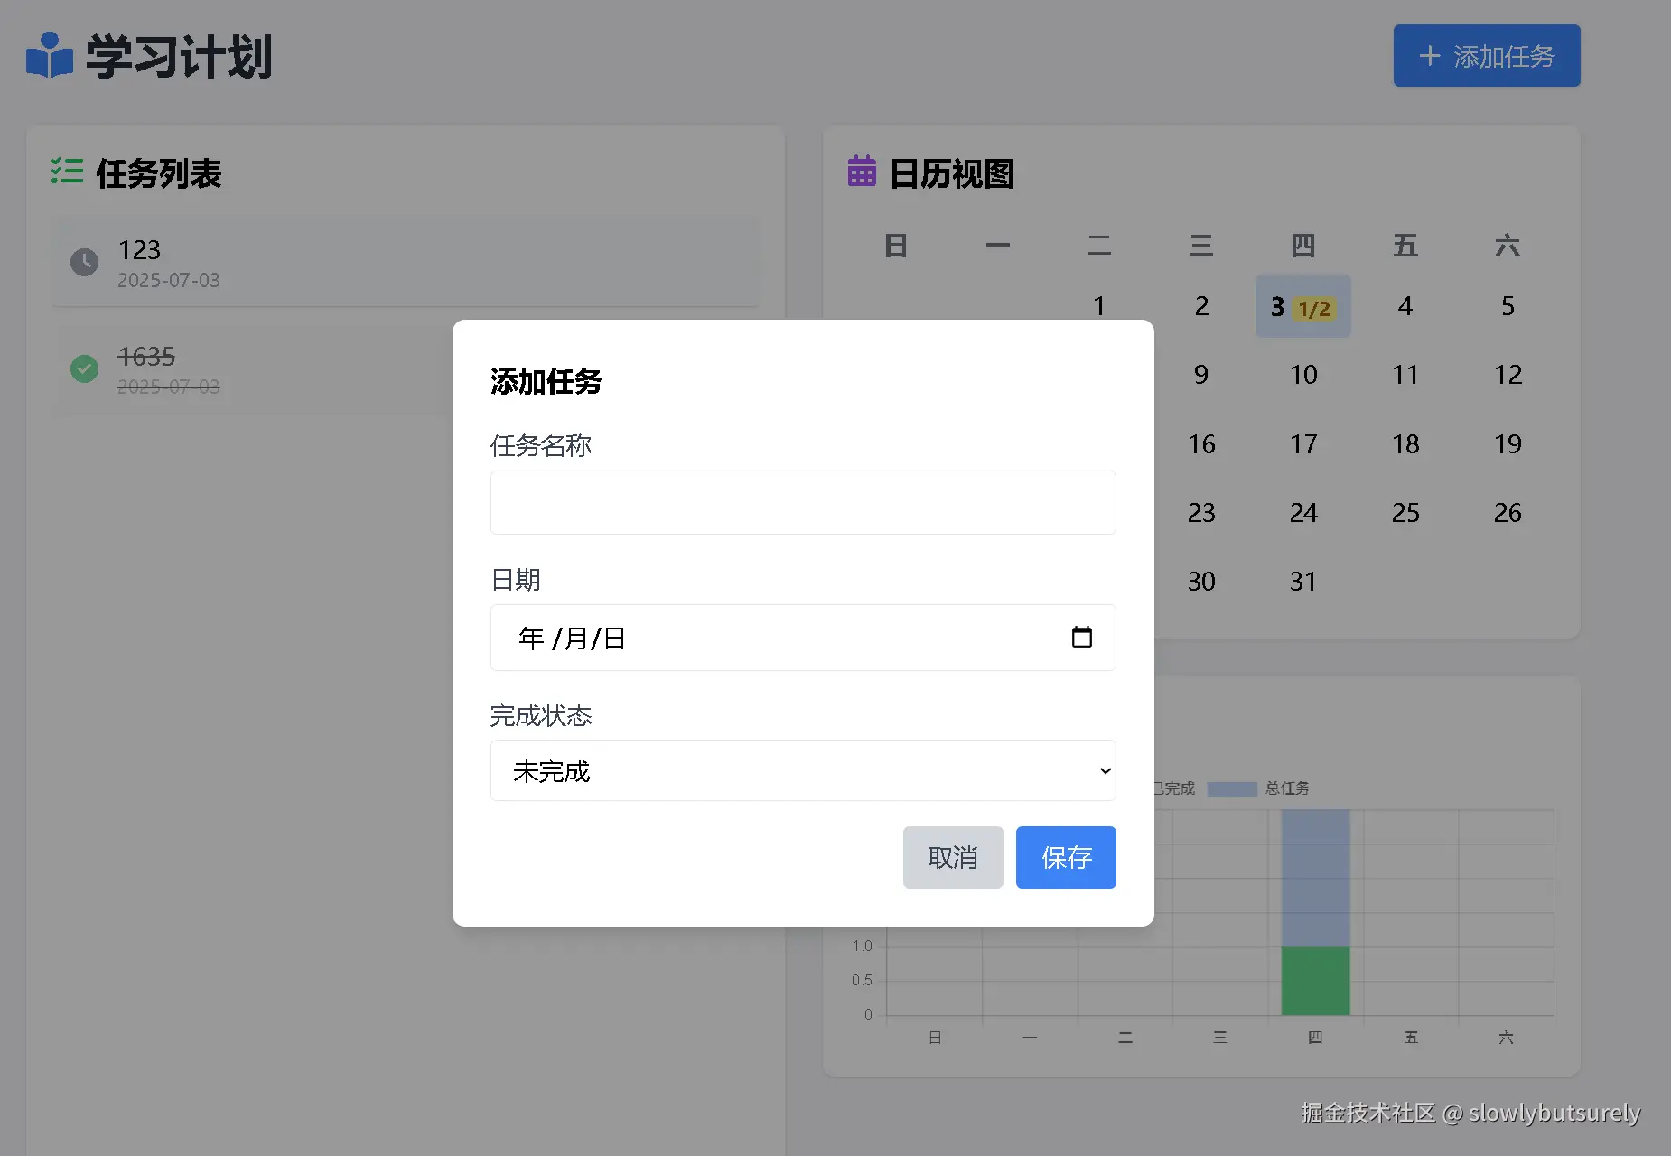
Task: Click the book reader logo icon
Action: (x=50, y=56)
